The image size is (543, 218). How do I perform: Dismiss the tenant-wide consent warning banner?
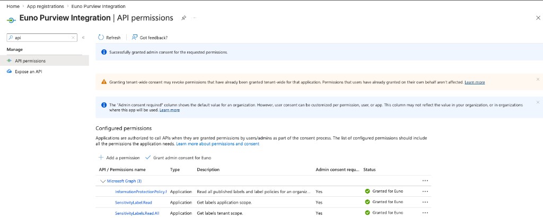538,80
